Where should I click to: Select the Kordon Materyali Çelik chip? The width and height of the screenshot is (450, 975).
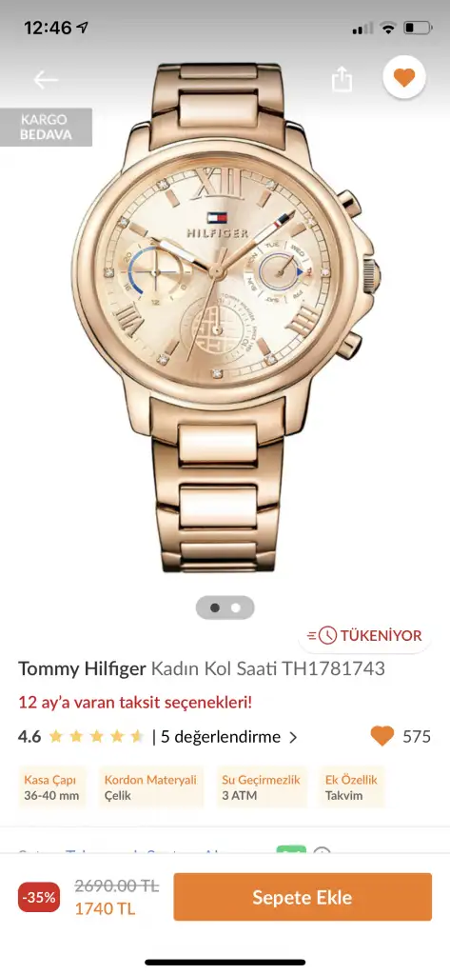pos(150,787)
